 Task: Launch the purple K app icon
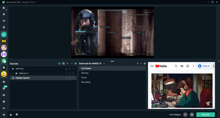tap(4, 54)
